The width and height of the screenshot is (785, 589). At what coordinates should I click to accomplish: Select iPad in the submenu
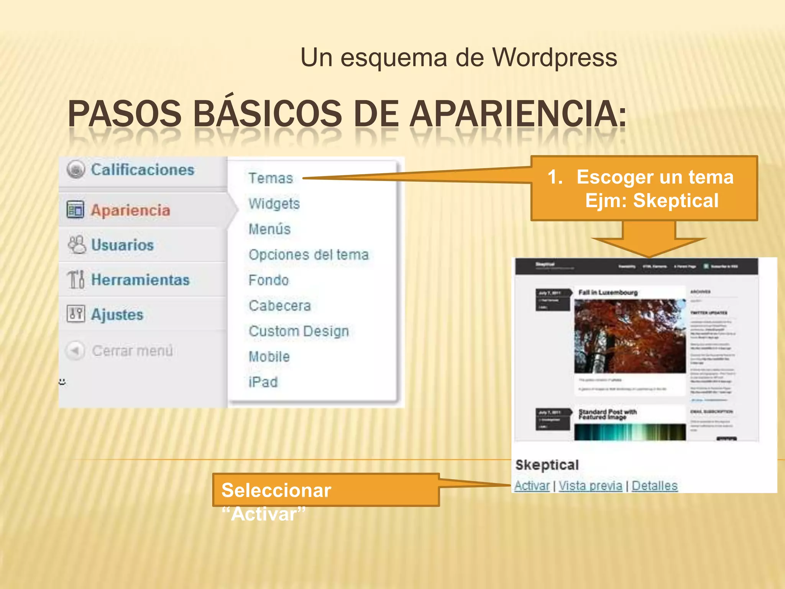(x=263, y=382)
